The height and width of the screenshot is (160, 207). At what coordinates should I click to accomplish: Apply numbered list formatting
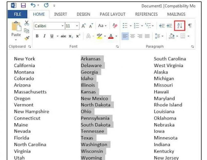click(136, 26)
